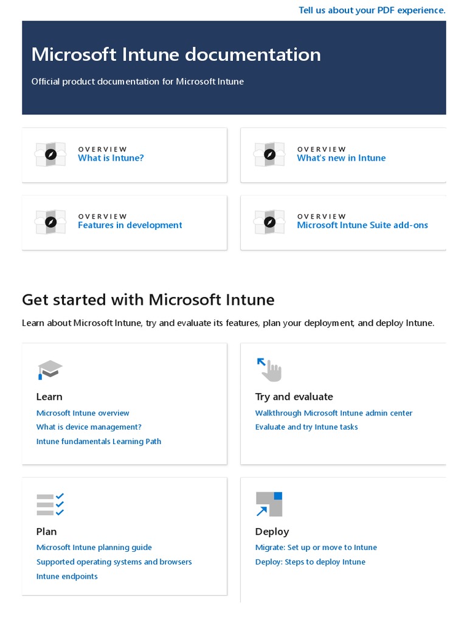
Task: Click the graduation cap Learn icon
Action: [50, 369]
